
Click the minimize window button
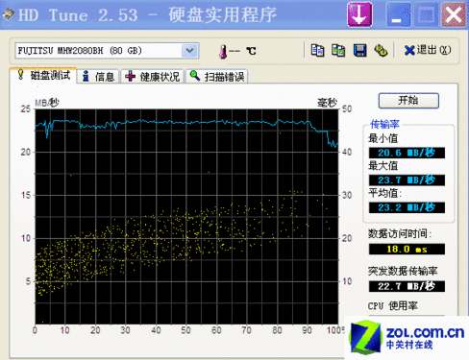[x=398, y=14]
